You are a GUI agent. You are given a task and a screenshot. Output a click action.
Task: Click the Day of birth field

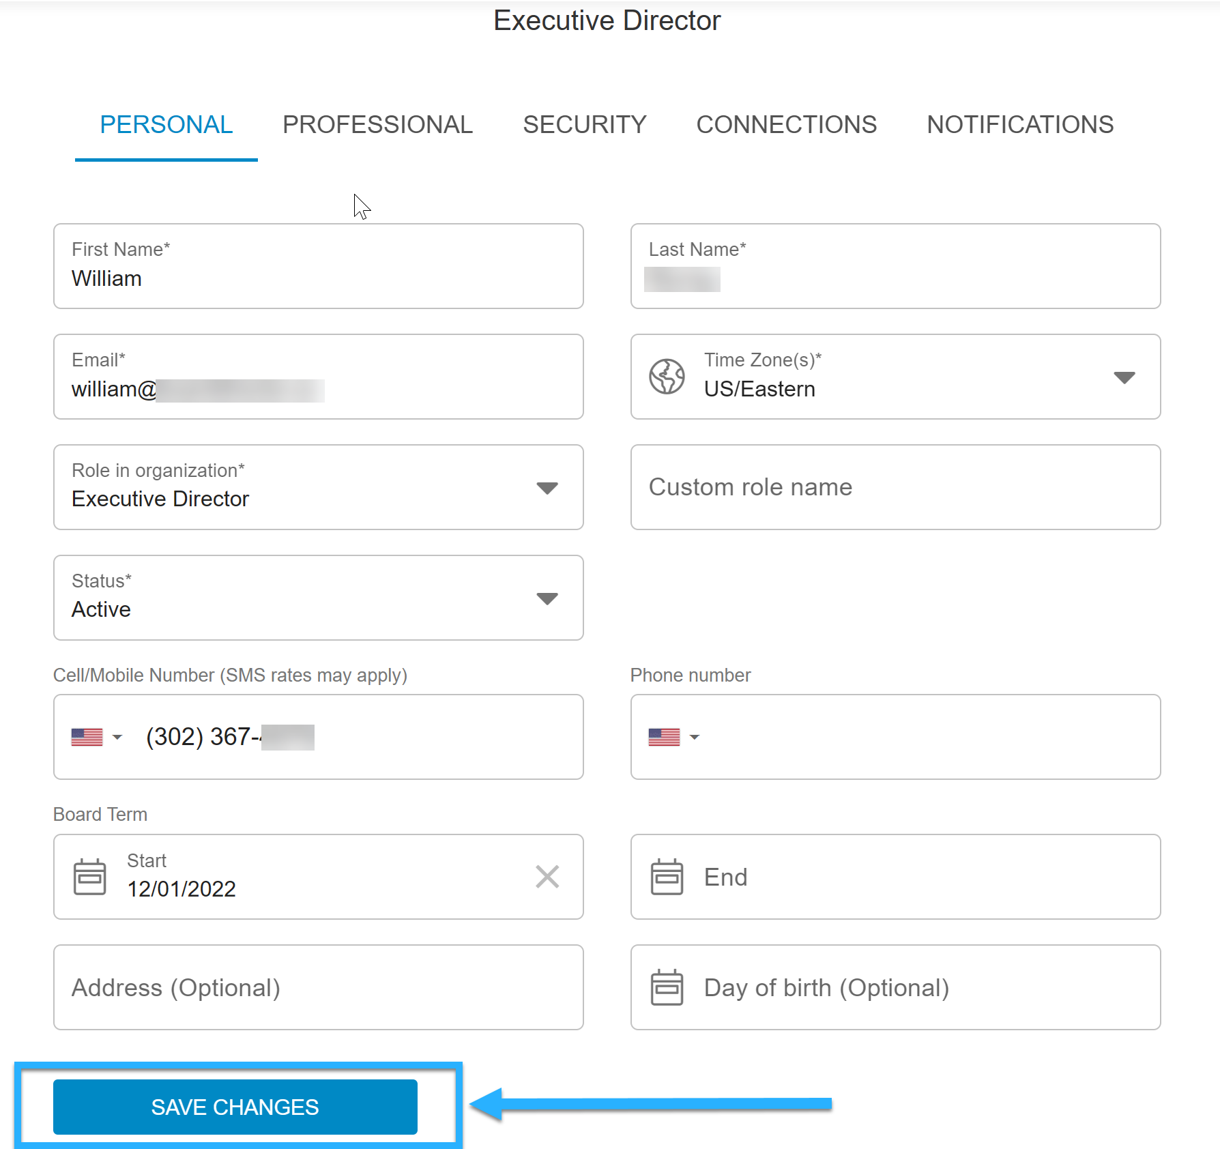(x=895, y=987)
